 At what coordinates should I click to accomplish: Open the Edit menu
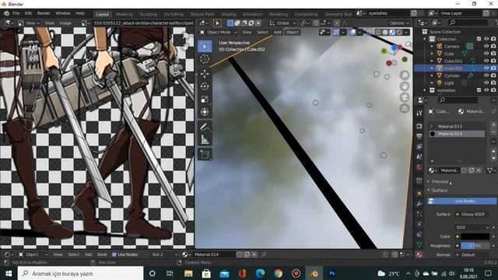[28, 13]
